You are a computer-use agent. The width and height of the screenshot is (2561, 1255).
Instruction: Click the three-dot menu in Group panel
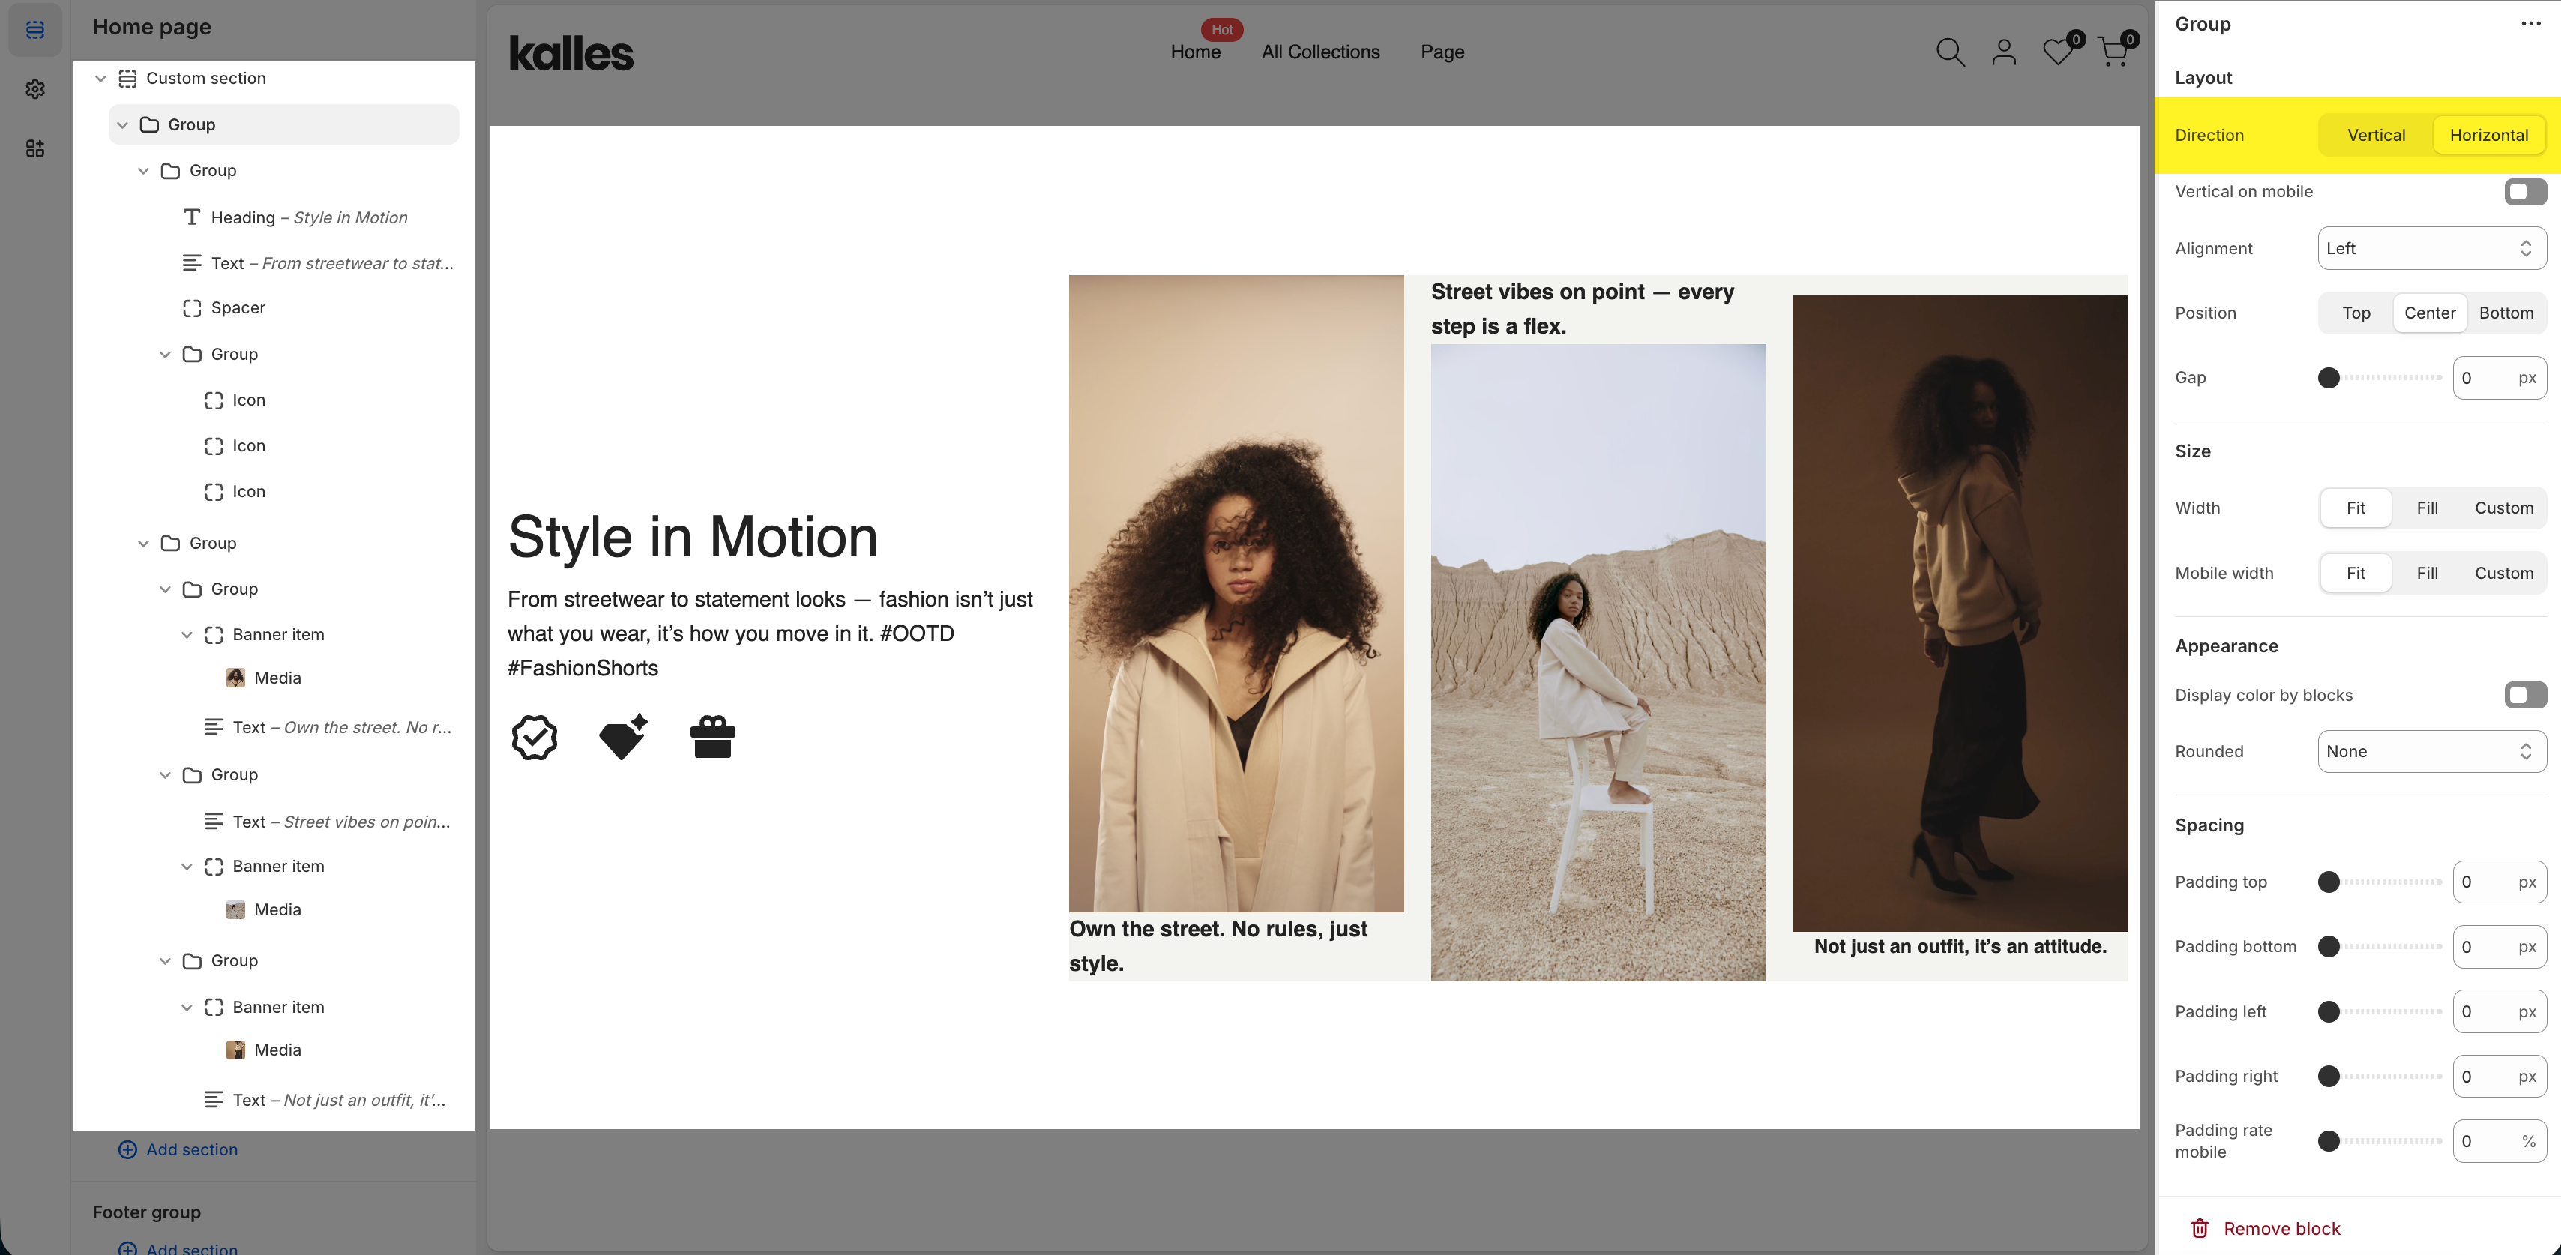pyautogui.click(x=2530, y=24)
